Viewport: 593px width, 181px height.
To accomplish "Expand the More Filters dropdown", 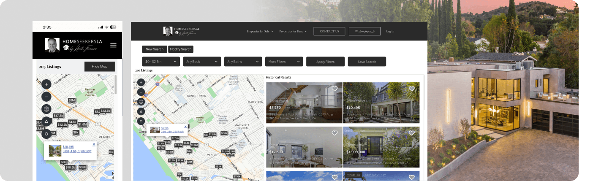I will coord(284,62).
